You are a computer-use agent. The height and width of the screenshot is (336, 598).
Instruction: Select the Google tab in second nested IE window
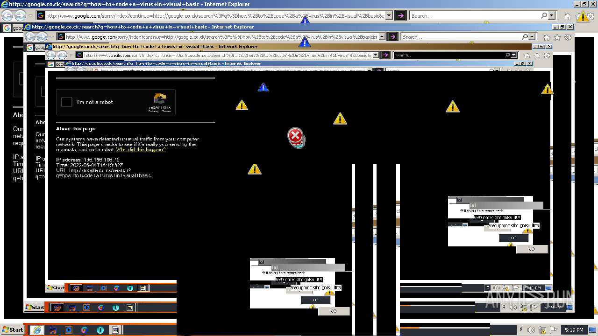click(x=35, y=47)
